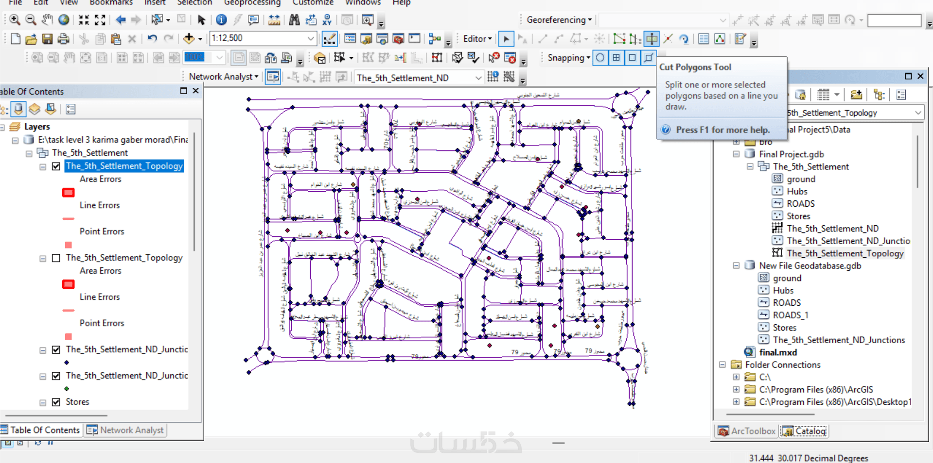933x463 pixels.
Task: Switch to the Catalog tab
Action: 804,431
